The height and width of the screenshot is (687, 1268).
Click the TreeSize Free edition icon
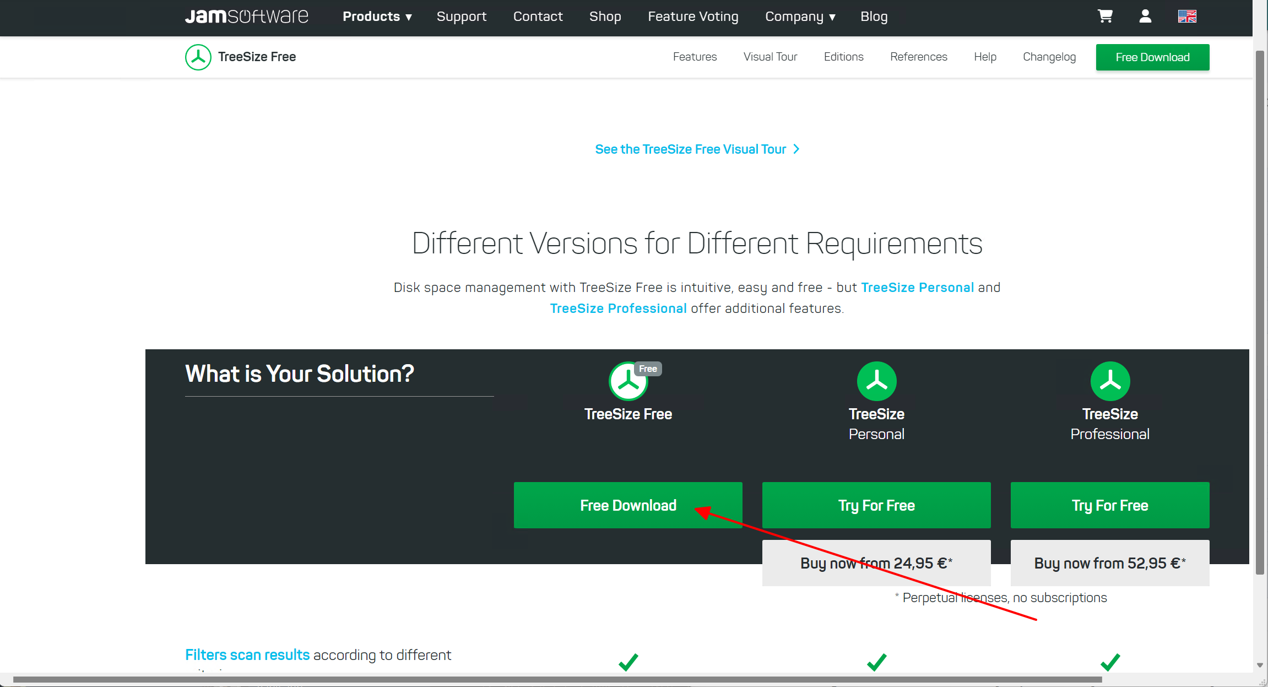[628, 381]
